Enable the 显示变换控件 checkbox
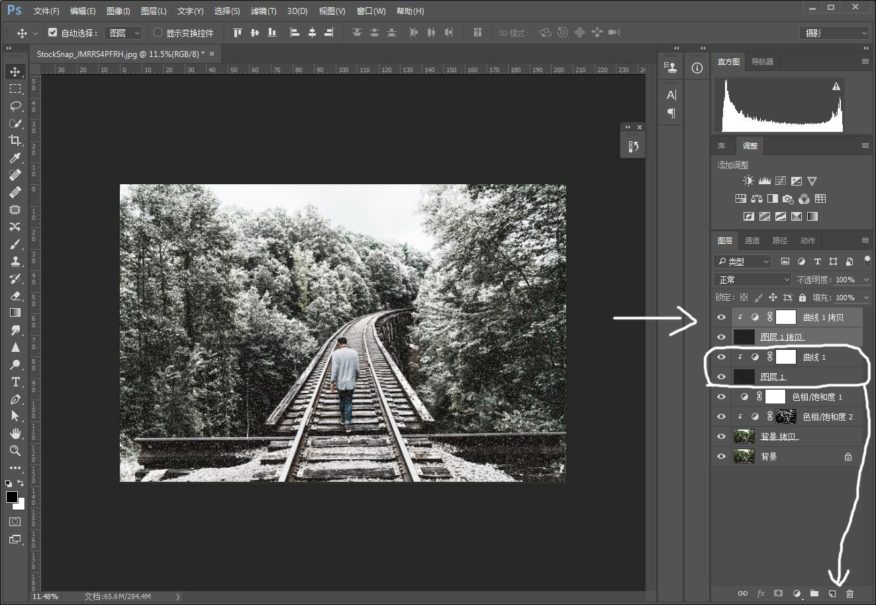876x605 pixels. [x=158, y=32]
